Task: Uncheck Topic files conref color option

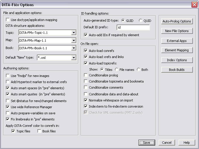Action: click(x=13, y=131)
